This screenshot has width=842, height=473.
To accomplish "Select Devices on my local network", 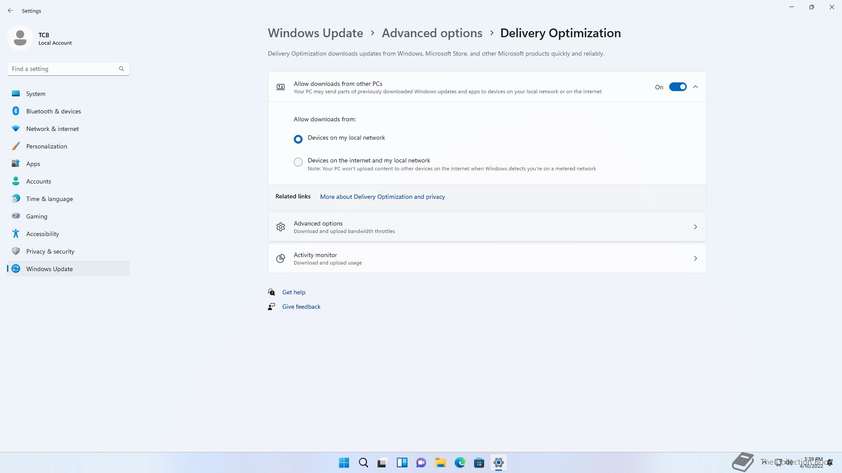I will (298, 139).
